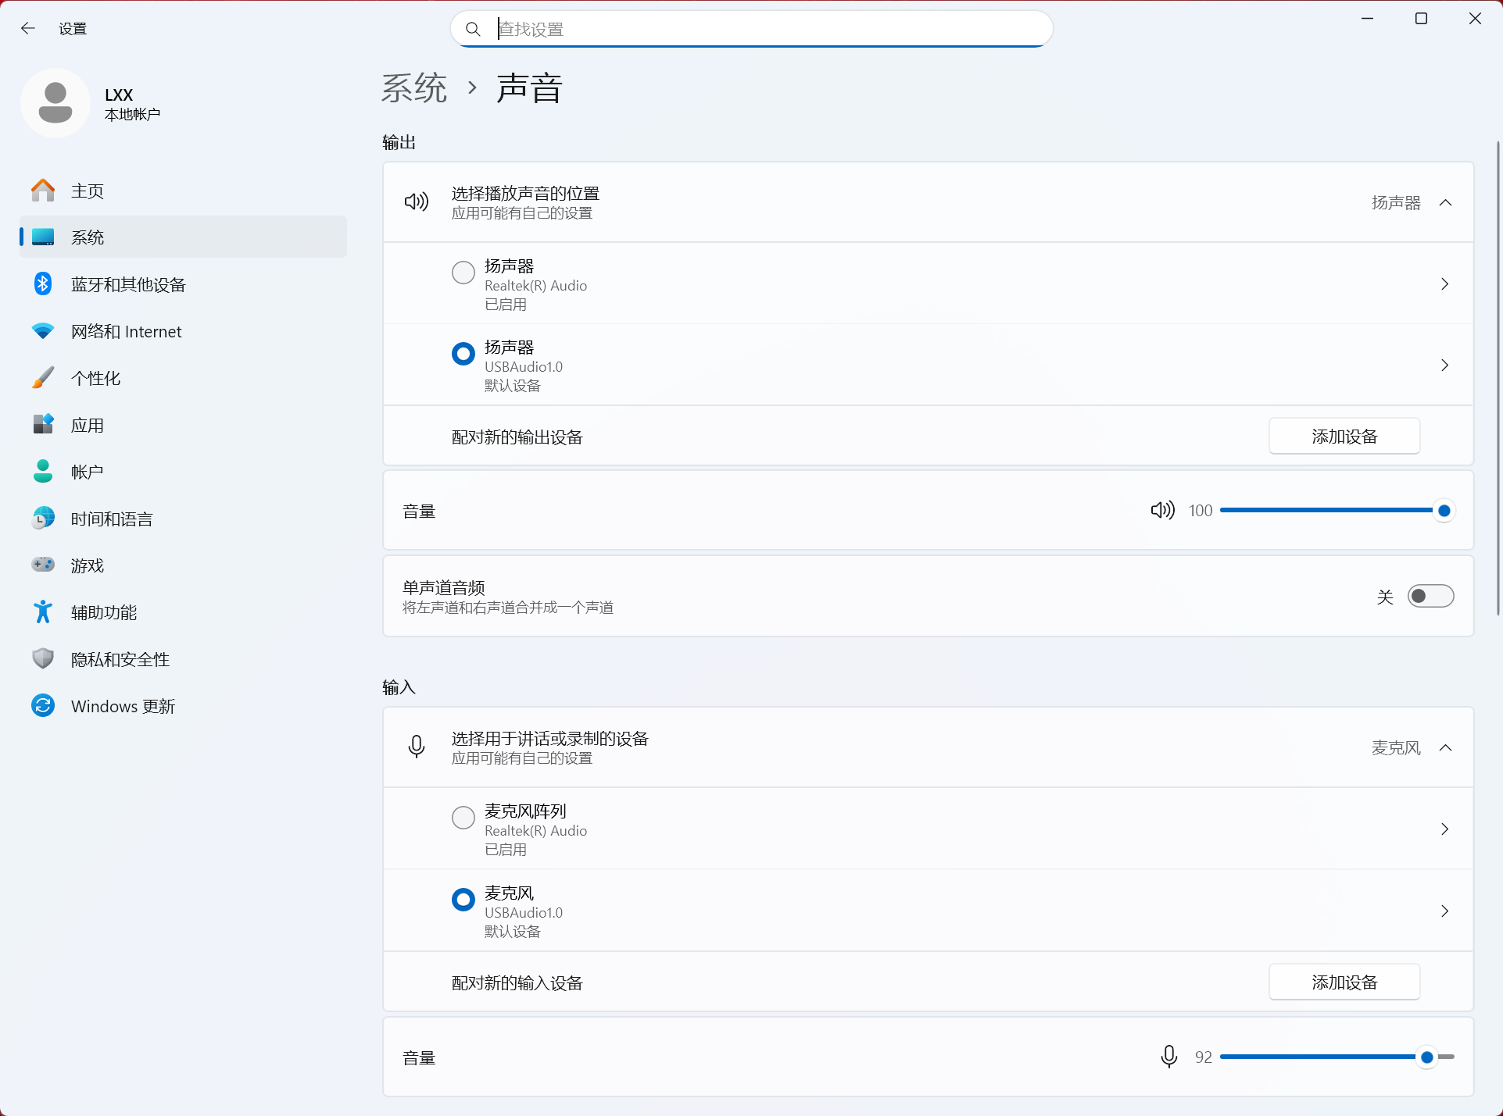Click the Wi-Fi icon for 网络和 Internet
The image size is (1503, 1116).
[x=43, y=331]
